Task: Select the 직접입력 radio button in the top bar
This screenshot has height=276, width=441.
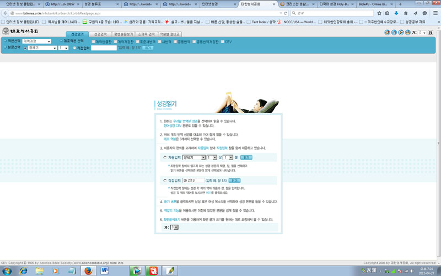Action: coord(75,48)
